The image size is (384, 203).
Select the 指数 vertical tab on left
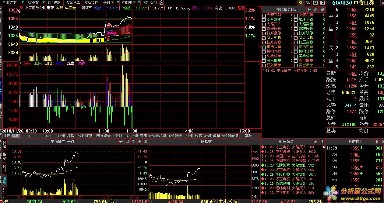pyautogui.click(x=4, y=156)
